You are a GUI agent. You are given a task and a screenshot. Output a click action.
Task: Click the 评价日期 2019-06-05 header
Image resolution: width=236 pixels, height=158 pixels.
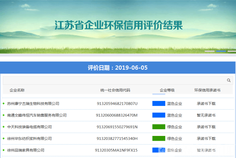118,68
